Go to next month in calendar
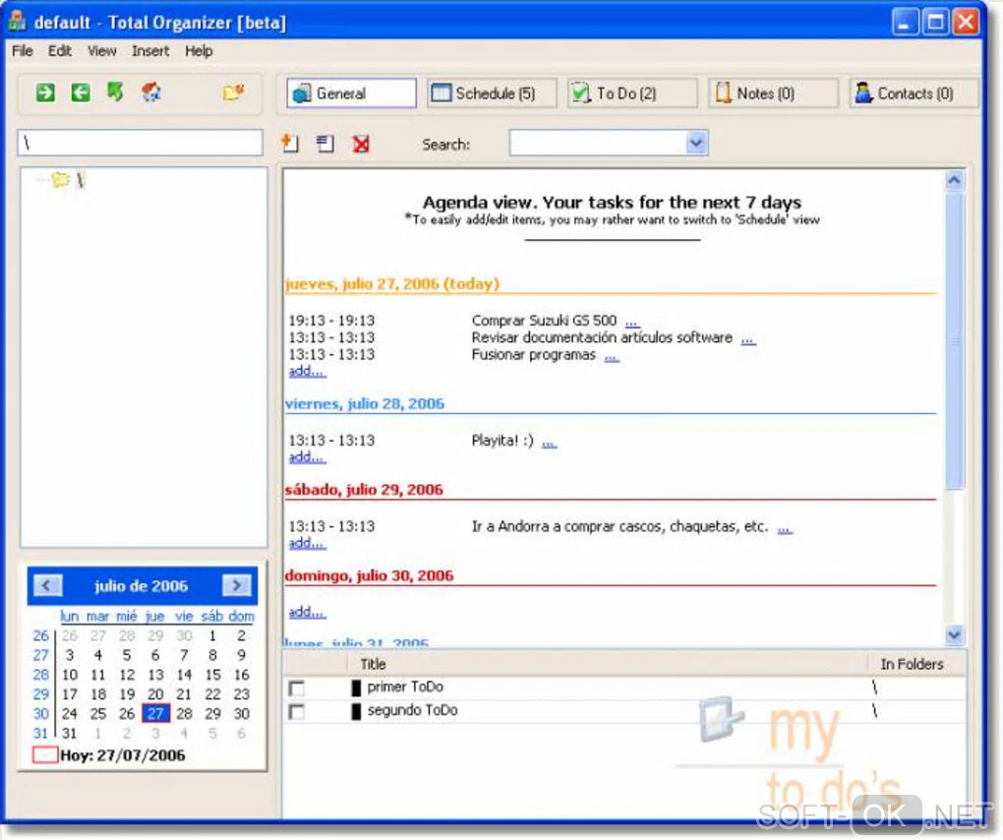 pos(237,584)
